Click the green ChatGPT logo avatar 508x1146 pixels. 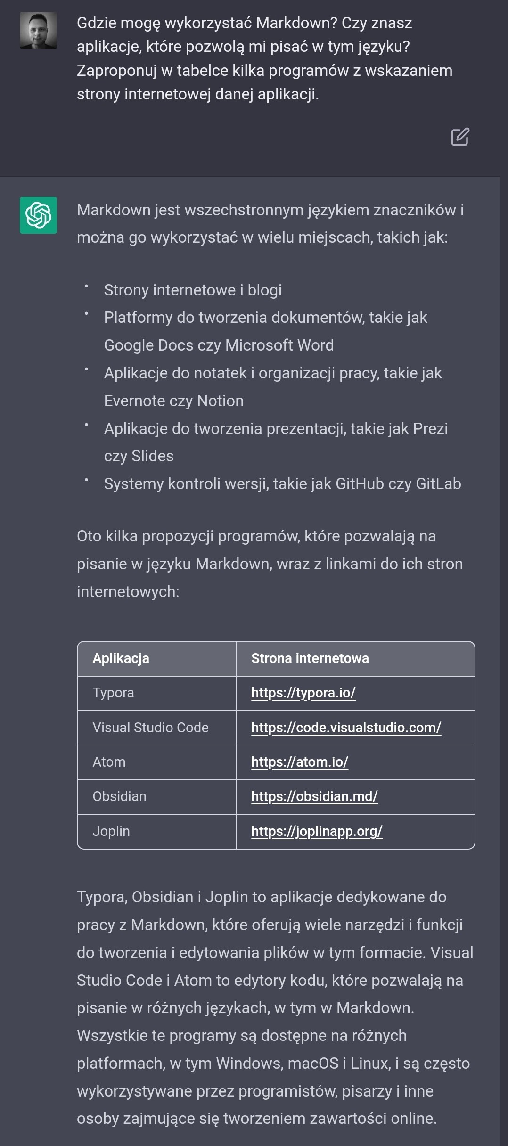coord(38,215)
